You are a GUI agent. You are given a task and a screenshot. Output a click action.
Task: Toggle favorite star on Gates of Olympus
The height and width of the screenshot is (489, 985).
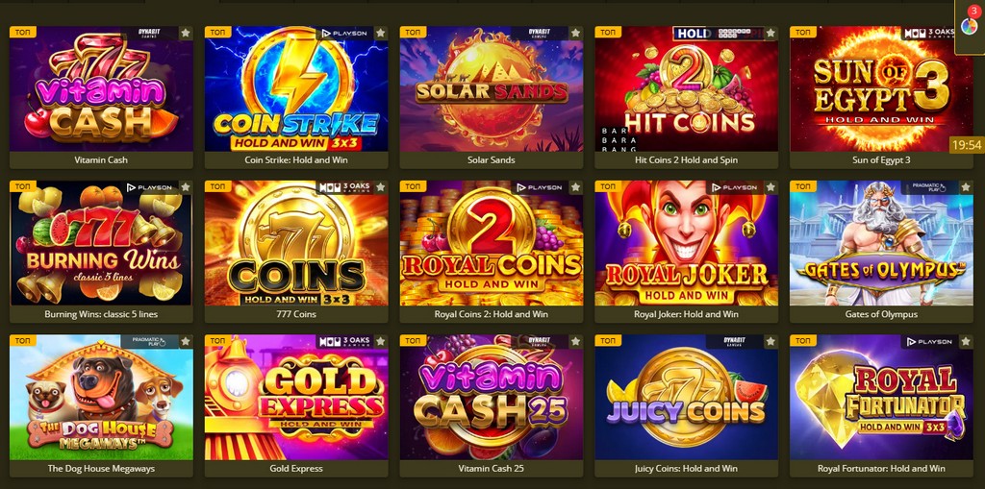tap(966, 187)
